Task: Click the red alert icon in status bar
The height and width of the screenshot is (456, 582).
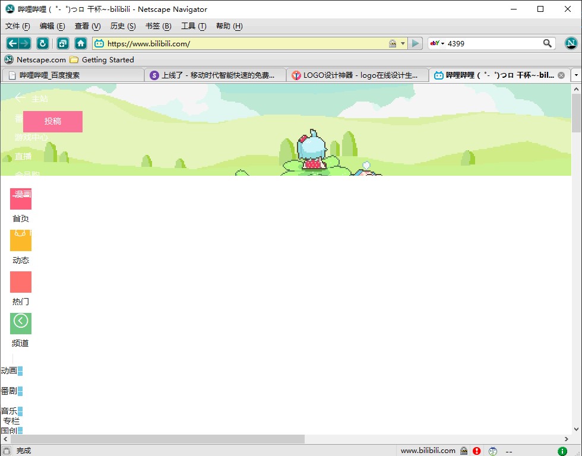Action: (476, 451)
